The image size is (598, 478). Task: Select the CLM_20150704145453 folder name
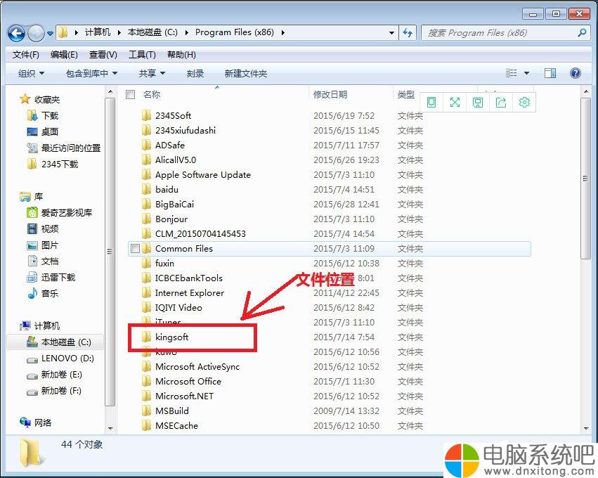point(200,234)
